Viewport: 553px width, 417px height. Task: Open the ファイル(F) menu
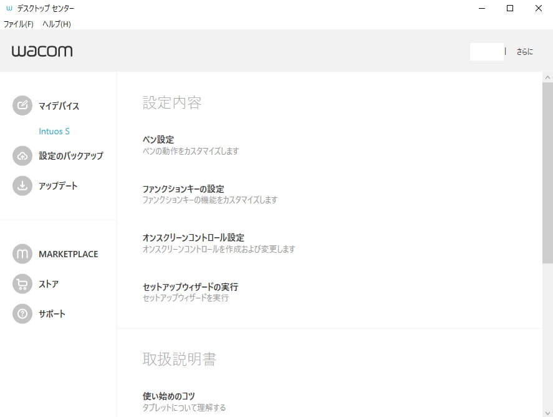point(18,24)
